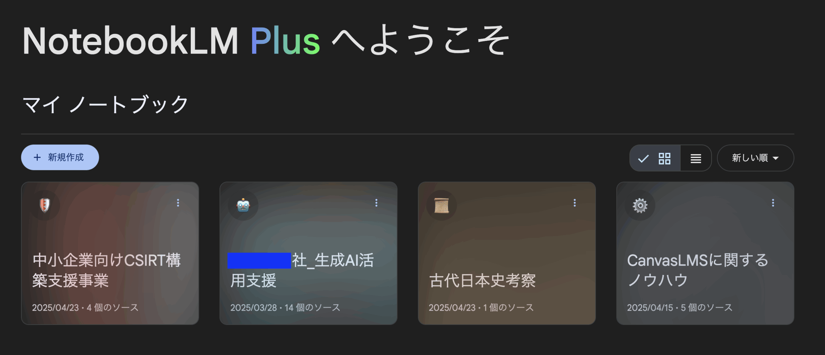Open the three-dot menu on the 古代日本史考察 card

575,203
